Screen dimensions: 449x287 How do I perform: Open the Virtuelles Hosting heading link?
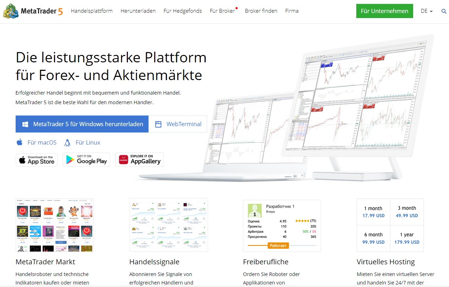386,262
